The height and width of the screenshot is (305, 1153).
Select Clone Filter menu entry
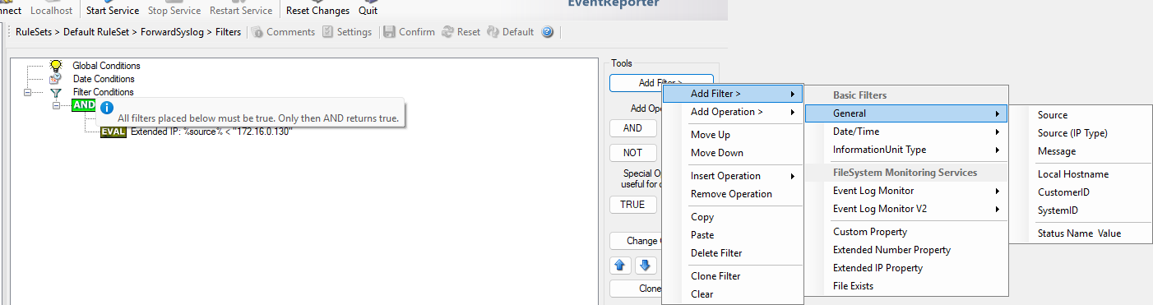tap(732, 276)
